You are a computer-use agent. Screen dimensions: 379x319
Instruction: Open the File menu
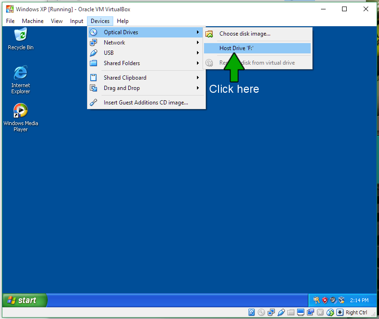point(10,21)
